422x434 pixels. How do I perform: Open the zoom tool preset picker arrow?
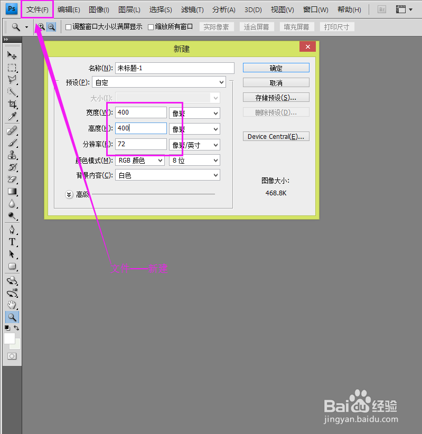pos(26,27)
